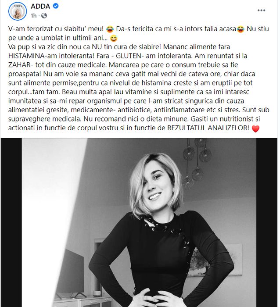Open the three-dot post options menu
Screen dimensions: 280x307
[261, 11]
